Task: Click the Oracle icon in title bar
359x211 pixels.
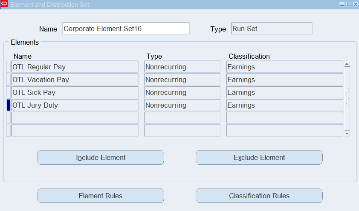Action: pos(5,4)
